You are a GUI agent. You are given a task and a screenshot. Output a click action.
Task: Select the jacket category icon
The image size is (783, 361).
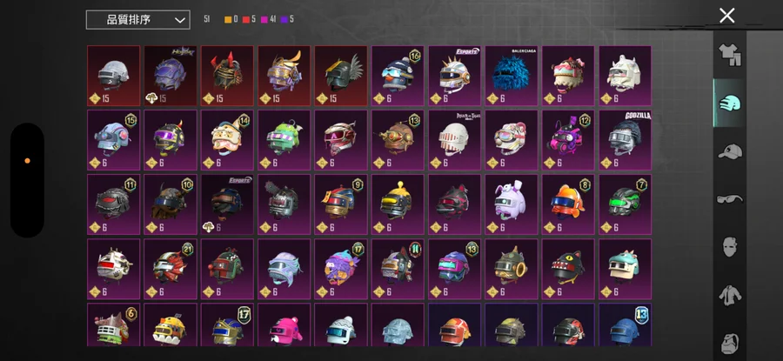click(730, 295)
